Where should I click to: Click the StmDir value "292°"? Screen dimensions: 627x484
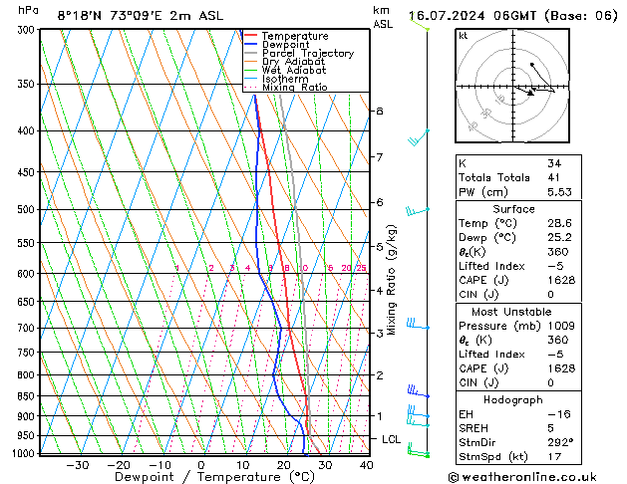(560, 442)
